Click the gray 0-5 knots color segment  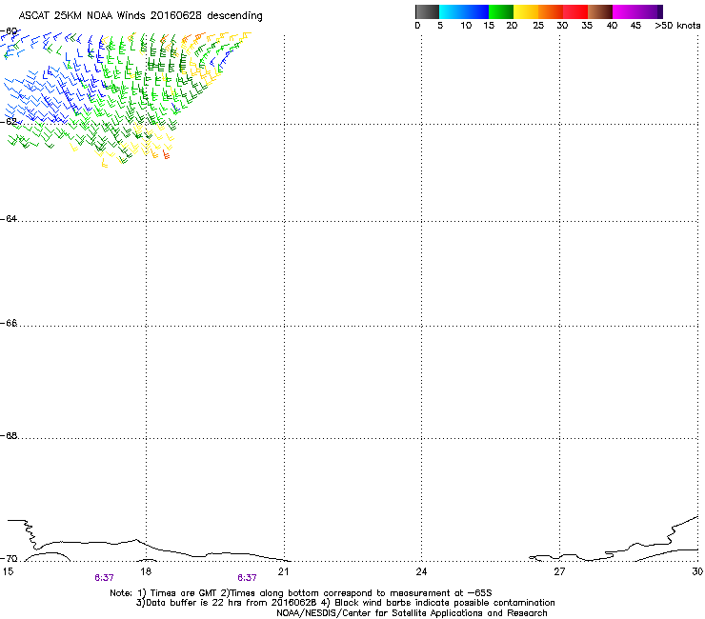427,11
